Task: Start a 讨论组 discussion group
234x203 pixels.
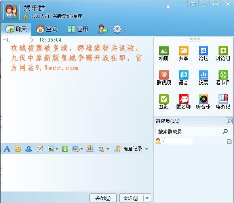Action: point(223,53)
